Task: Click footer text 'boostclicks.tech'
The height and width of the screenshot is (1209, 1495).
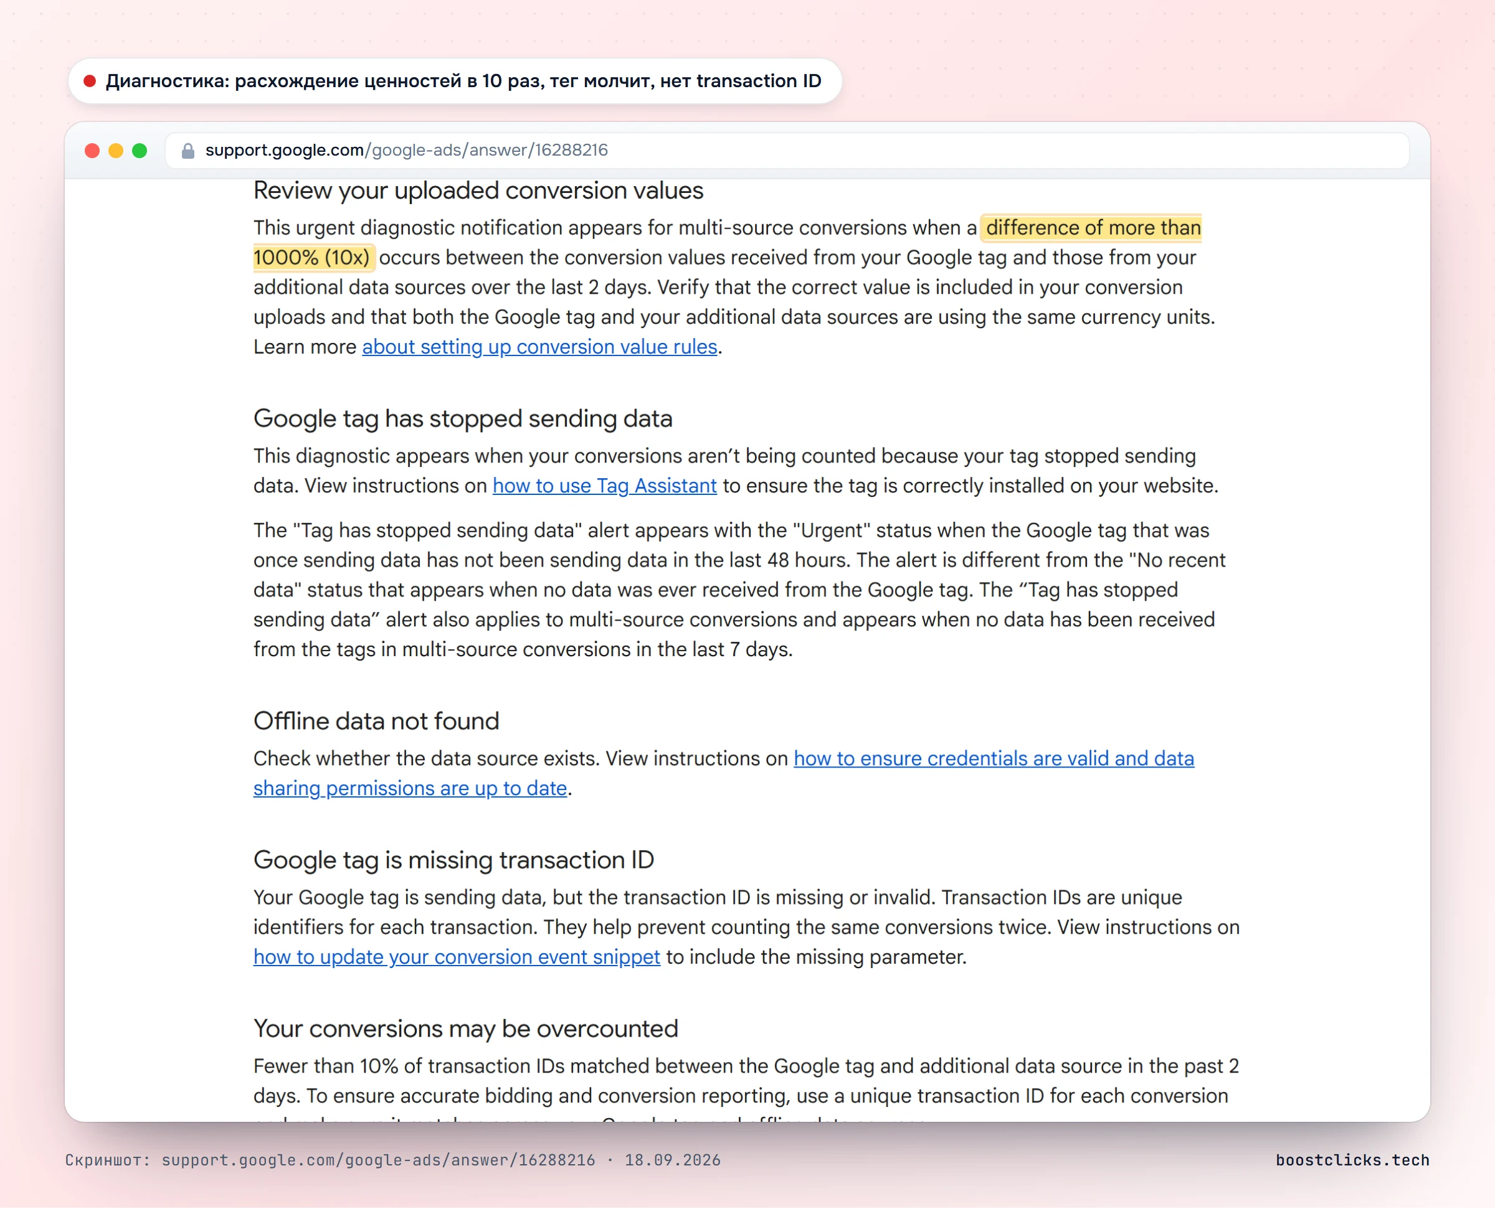Action: pos(1353,1160)
